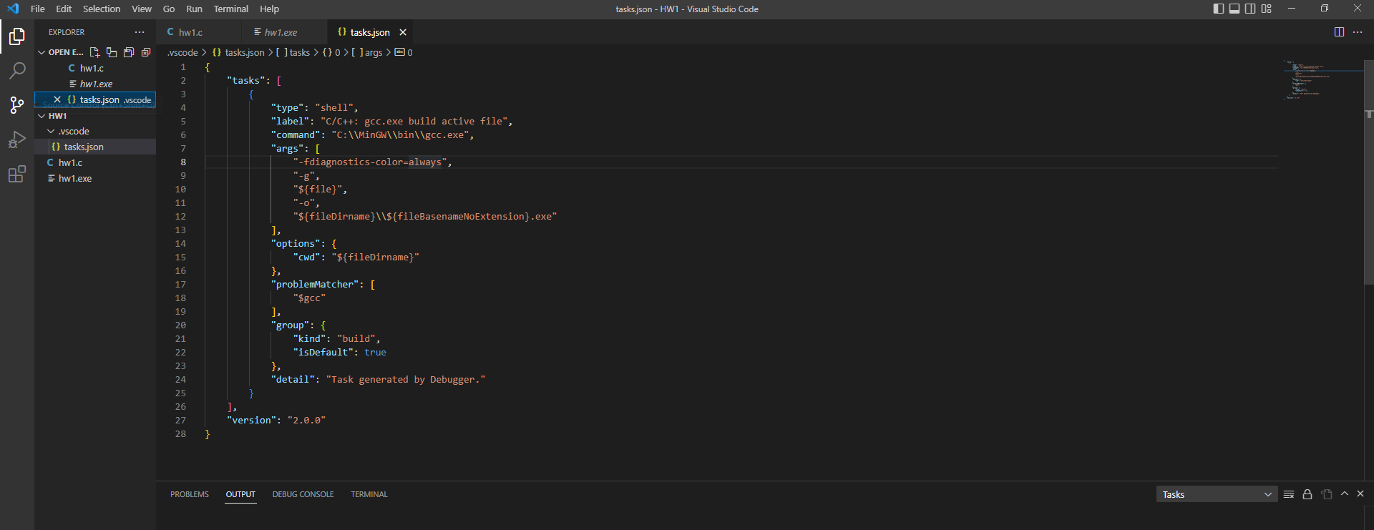Open the File menu
1374x530 pixels.
pyautogui.click(x=38, y=9)
